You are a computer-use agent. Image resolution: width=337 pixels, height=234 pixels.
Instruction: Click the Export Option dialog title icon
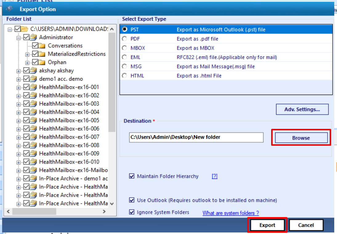point(9,9)
